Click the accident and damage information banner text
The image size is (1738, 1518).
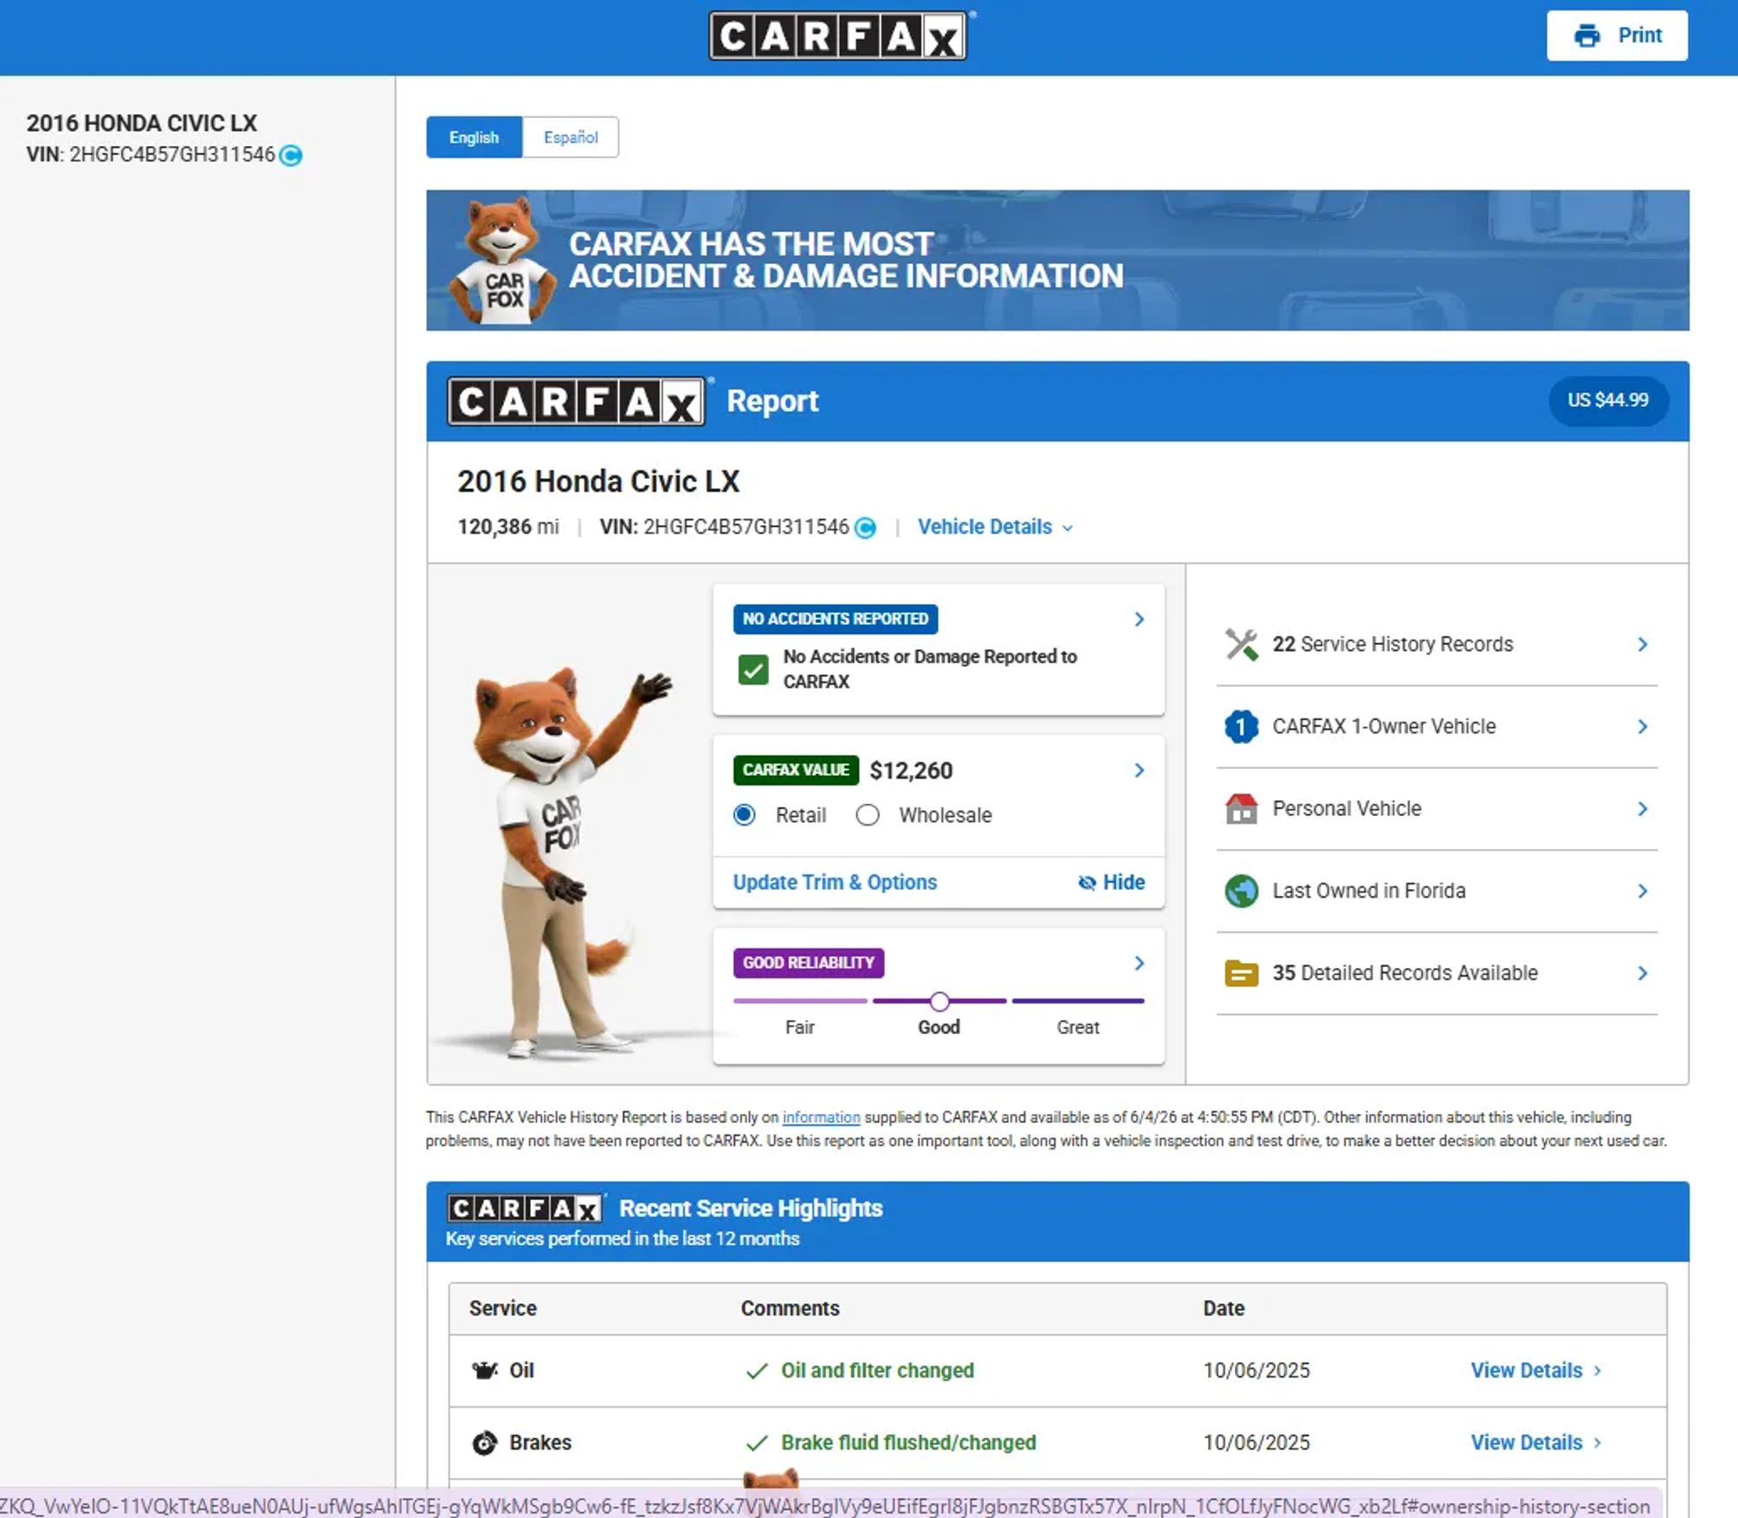(846, 260)
